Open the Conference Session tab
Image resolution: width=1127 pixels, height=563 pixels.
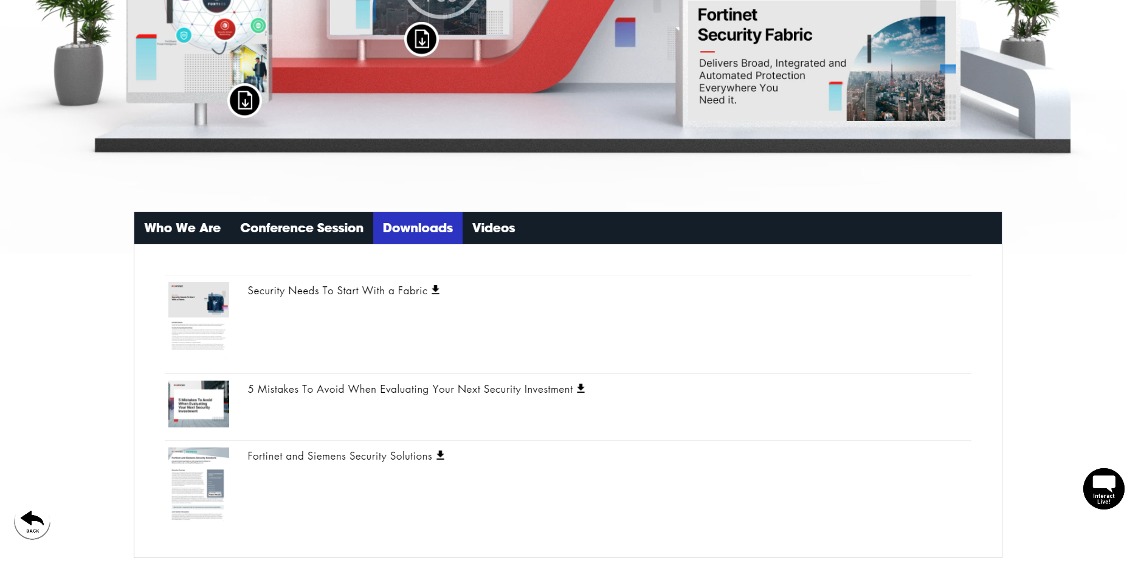click(x=302, y=228)
